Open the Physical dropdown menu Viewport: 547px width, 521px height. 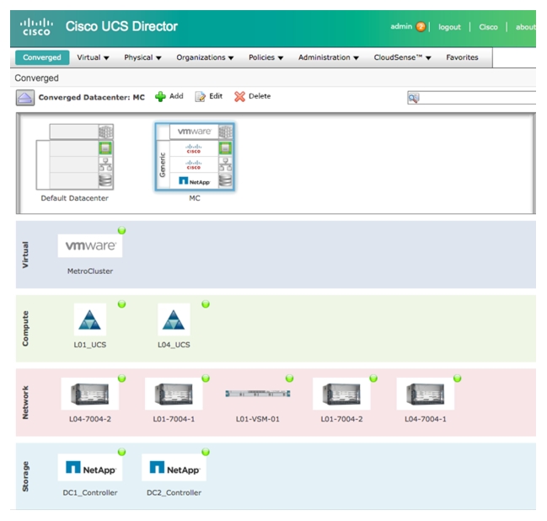click(142, 57)
